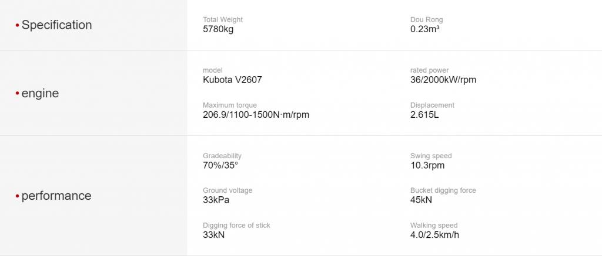Select the Specification section heading

tap(56, 25)
